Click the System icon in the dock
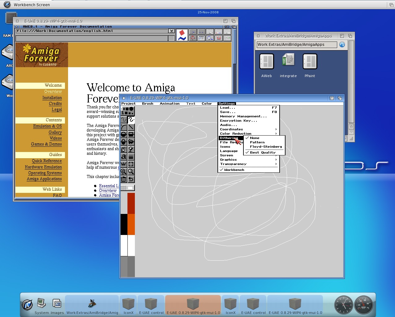The image size is (395, 317). [41, 306]
